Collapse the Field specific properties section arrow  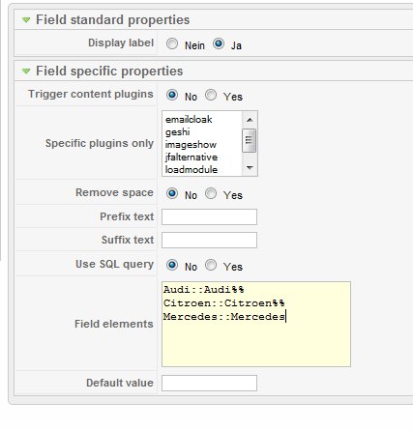(26, 71)
